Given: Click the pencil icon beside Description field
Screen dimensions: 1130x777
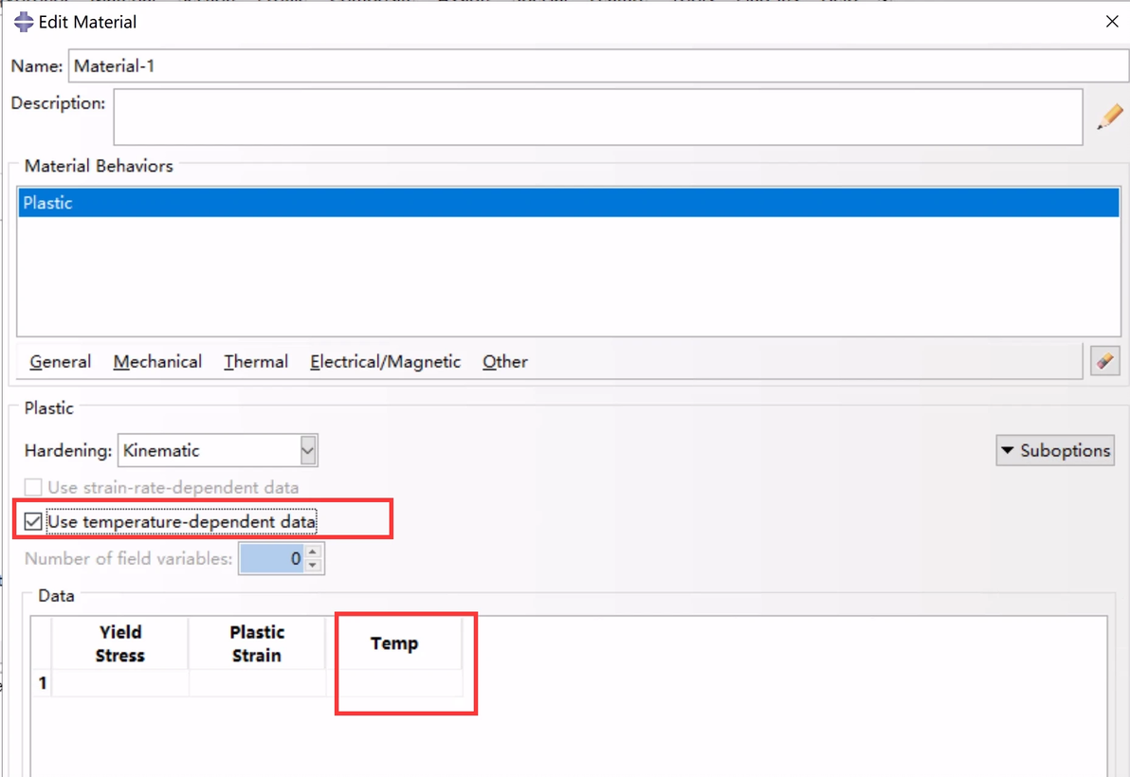Looking at the screenshot, I should pyautogui.click(x=1110, y=117).
